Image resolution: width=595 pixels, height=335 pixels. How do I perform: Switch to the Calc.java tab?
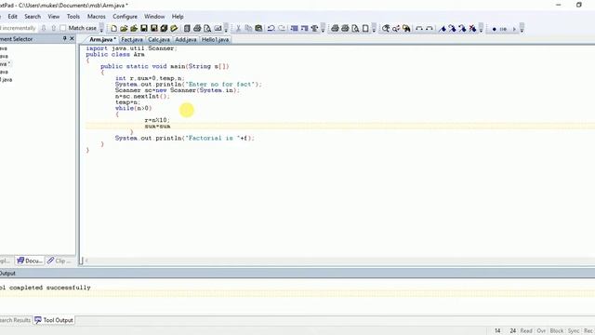point(159,39)
